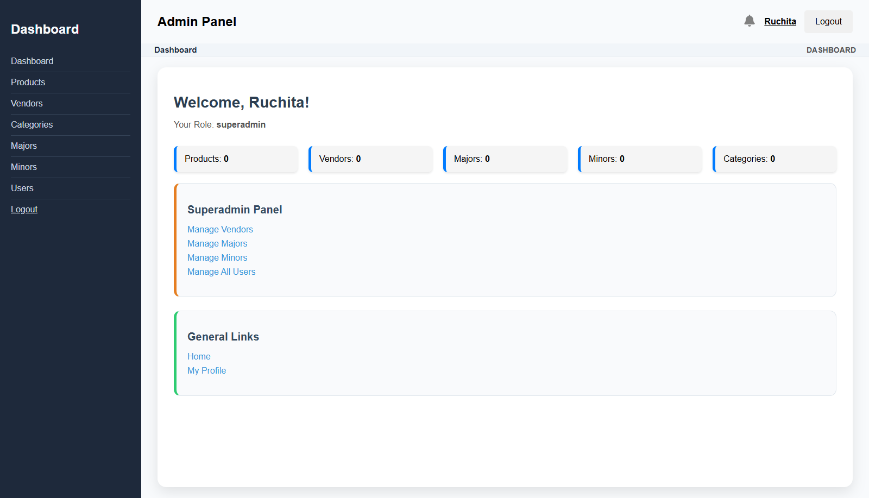Click the Dashboard breadcrumb label

pyautogui.click(x=175, y=50)
